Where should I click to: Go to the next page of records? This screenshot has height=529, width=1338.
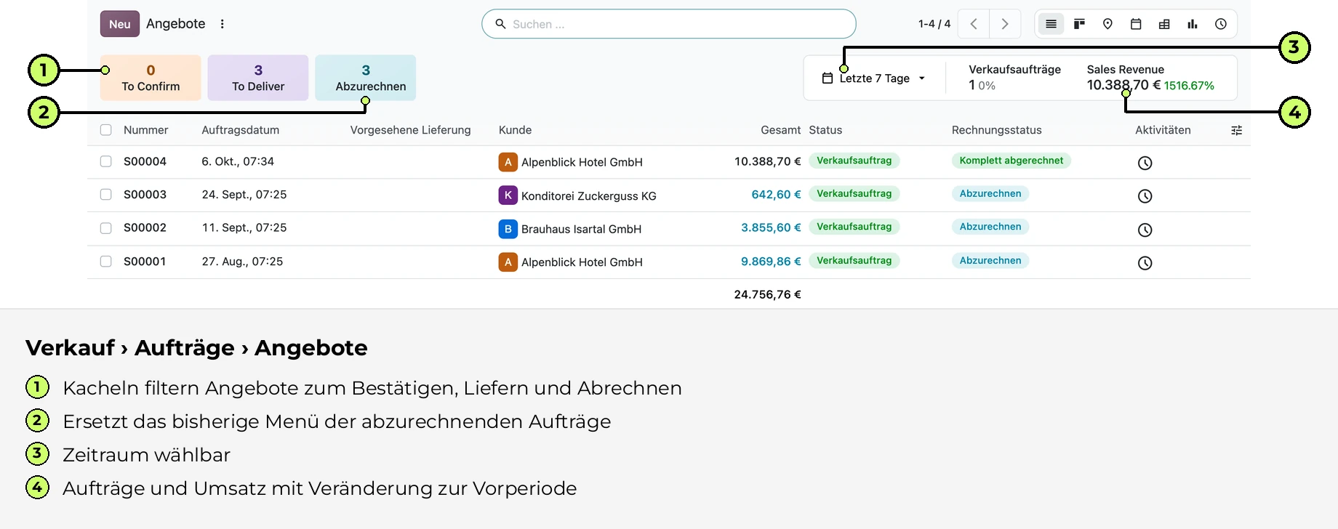1005,24
